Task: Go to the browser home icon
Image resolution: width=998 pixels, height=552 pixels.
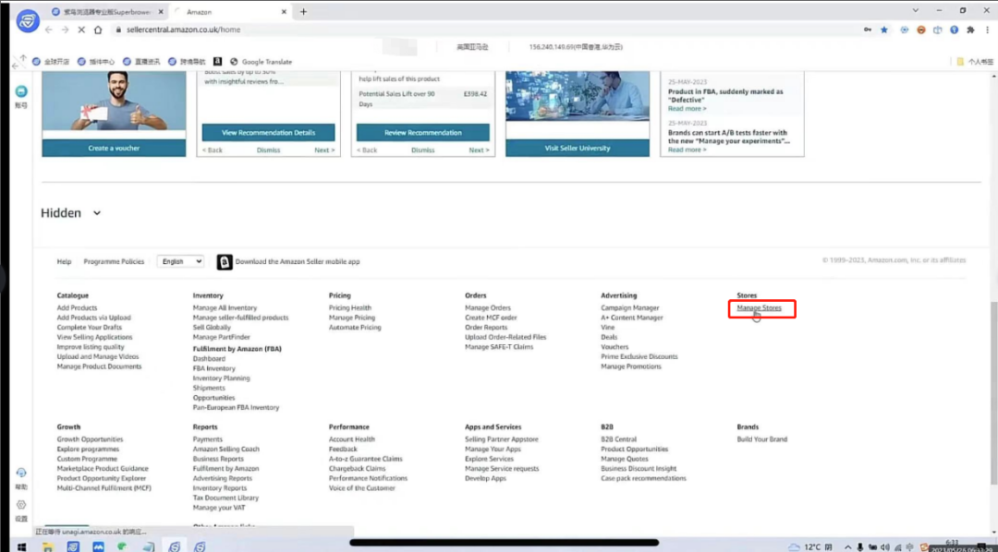Action: [98, 30]
